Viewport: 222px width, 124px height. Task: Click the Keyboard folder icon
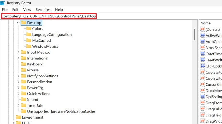24,64
